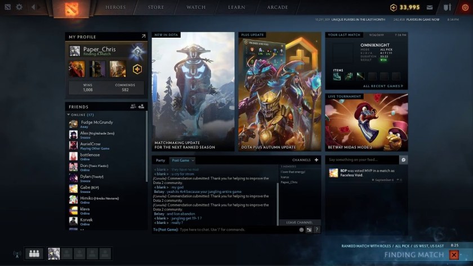This screenshot has height=266, width=473.
Task: Open chat help question mark icon
Action: pos(316,229)
